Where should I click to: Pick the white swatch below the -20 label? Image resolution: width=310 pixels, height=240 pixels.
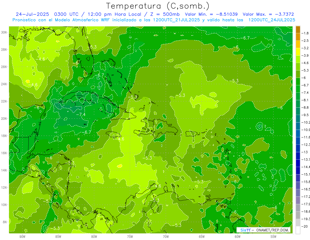(298, 230)
